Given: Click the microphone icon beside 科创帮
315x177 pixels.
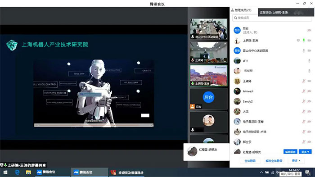Looking at the screenshot, I should click(310, 71).
